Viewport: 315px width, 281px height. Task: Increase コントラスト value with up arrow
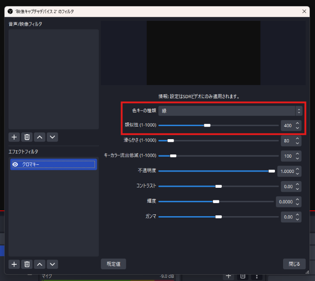coord(297,184)
